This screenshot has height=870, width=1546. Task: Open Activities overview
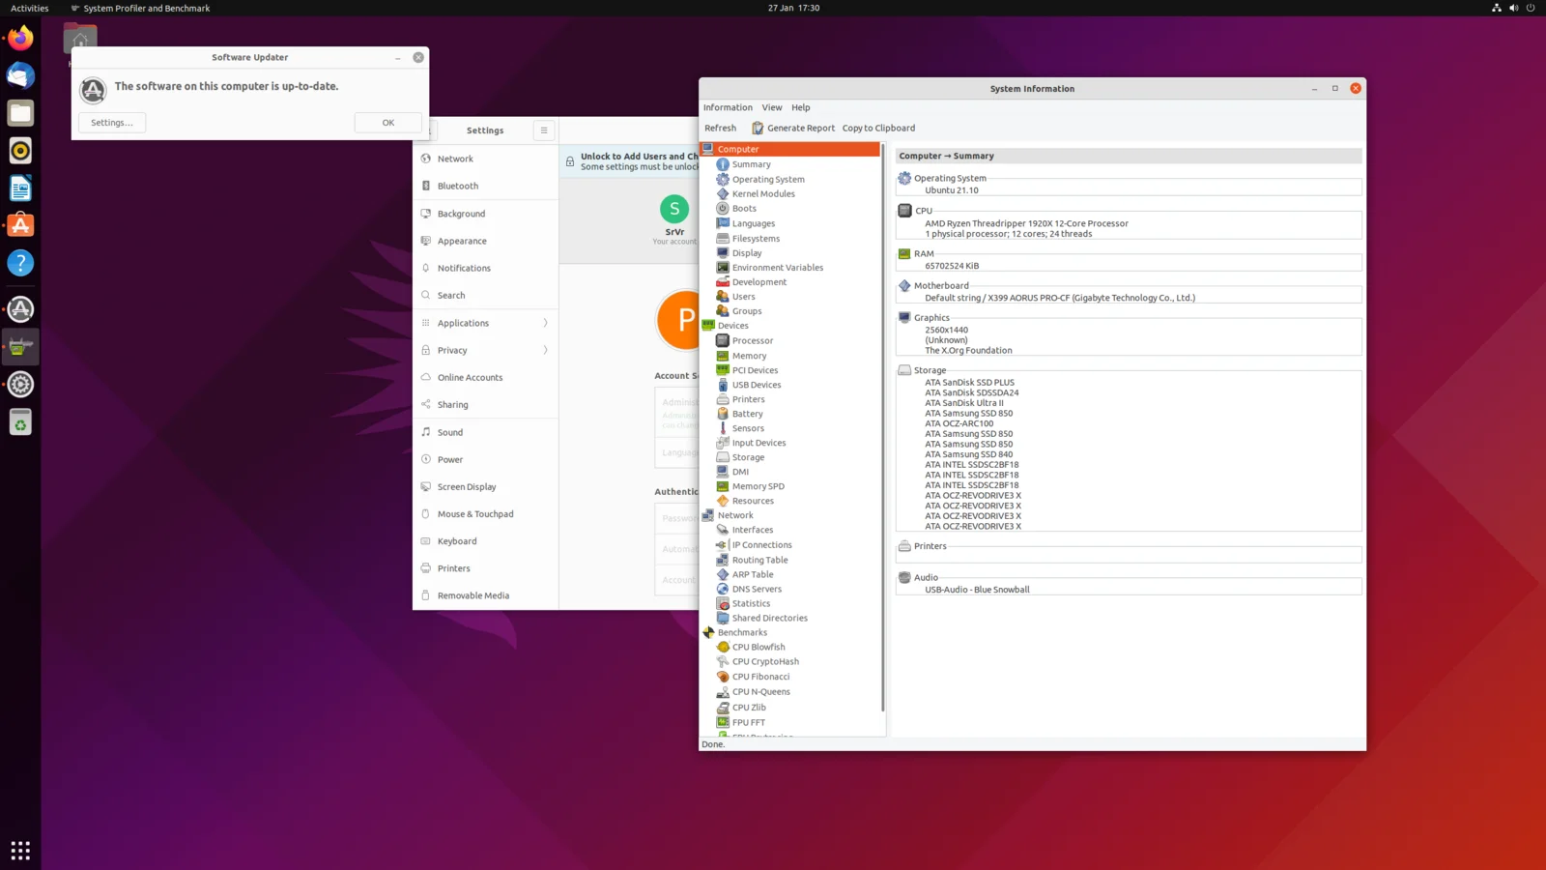29,8
